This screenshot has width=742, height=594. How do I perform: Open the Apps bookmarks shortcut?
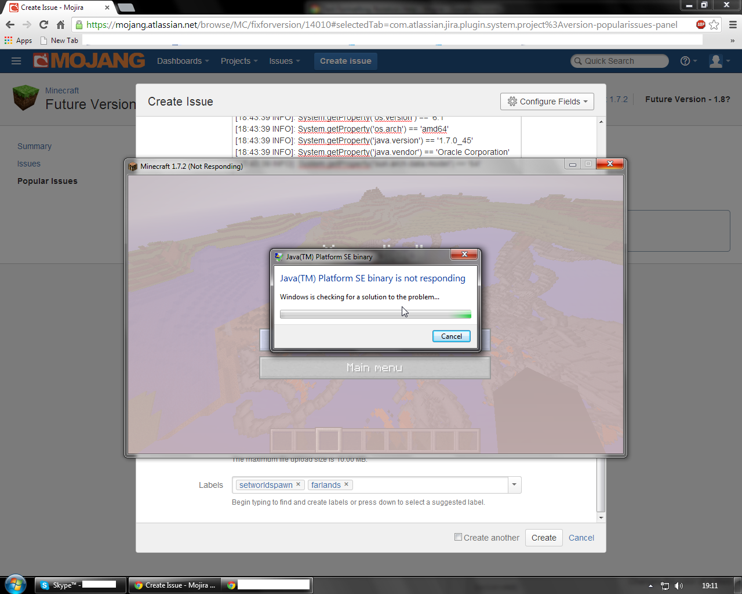(x=18, y=41)
